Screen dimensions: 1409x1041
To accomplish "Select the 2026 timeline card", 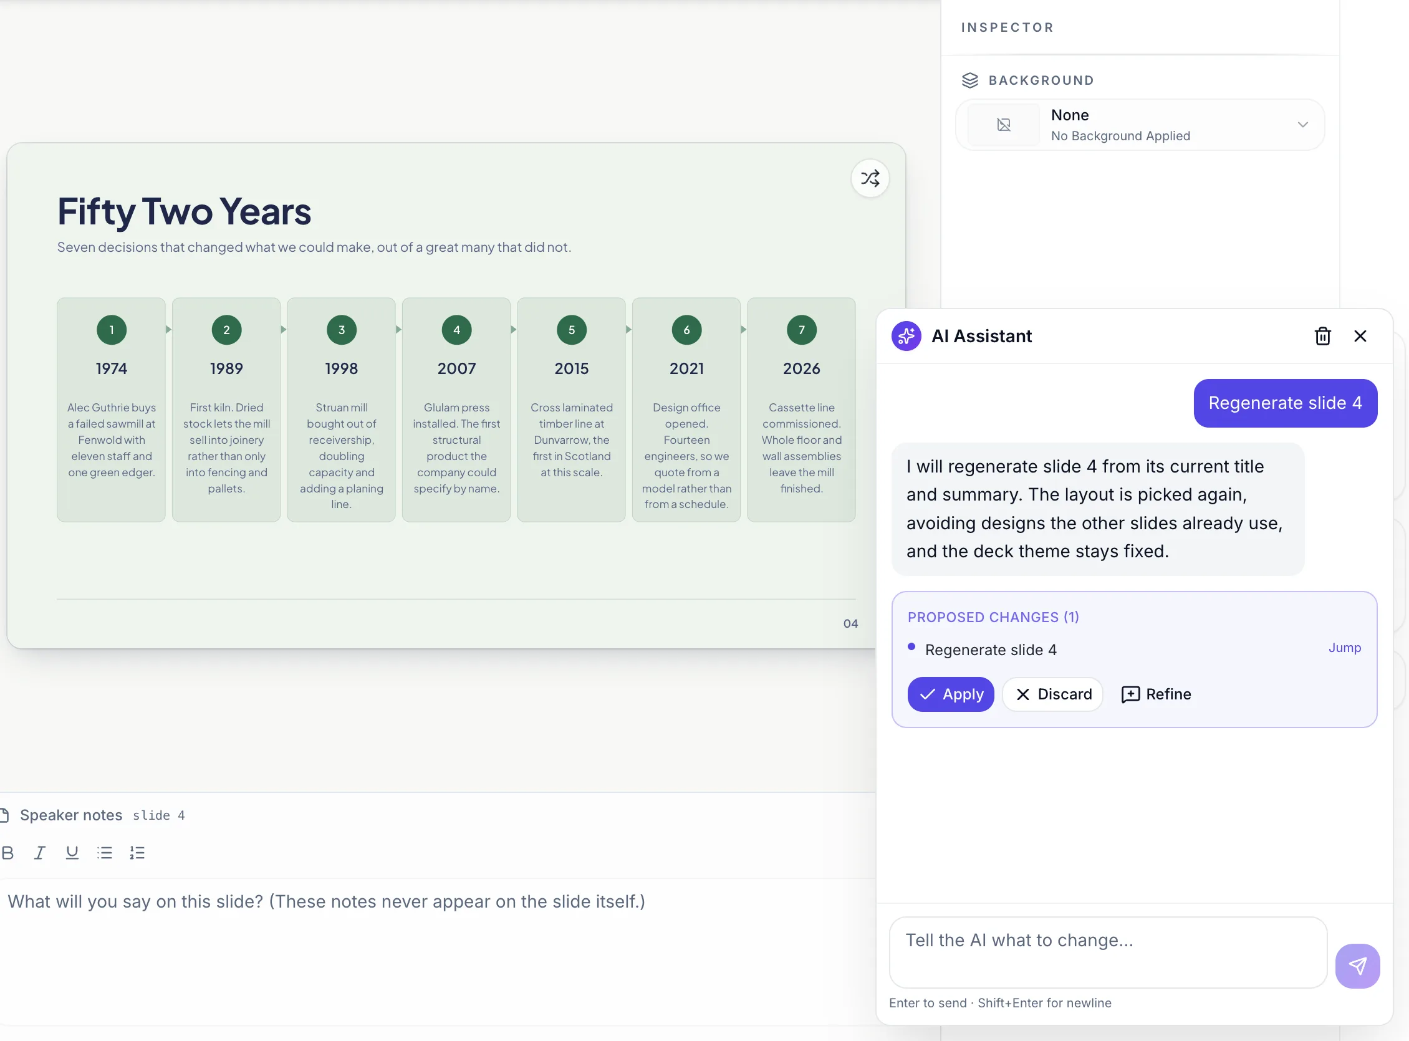I will click(801, 410).
